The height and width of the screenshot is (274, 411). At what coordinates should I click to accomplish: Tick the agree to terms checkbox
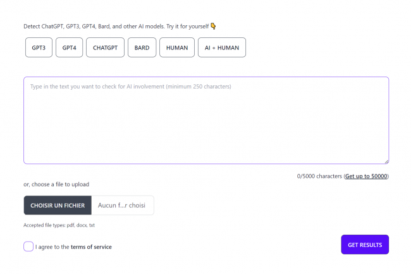pyautogui.click(x=28, y=246)
